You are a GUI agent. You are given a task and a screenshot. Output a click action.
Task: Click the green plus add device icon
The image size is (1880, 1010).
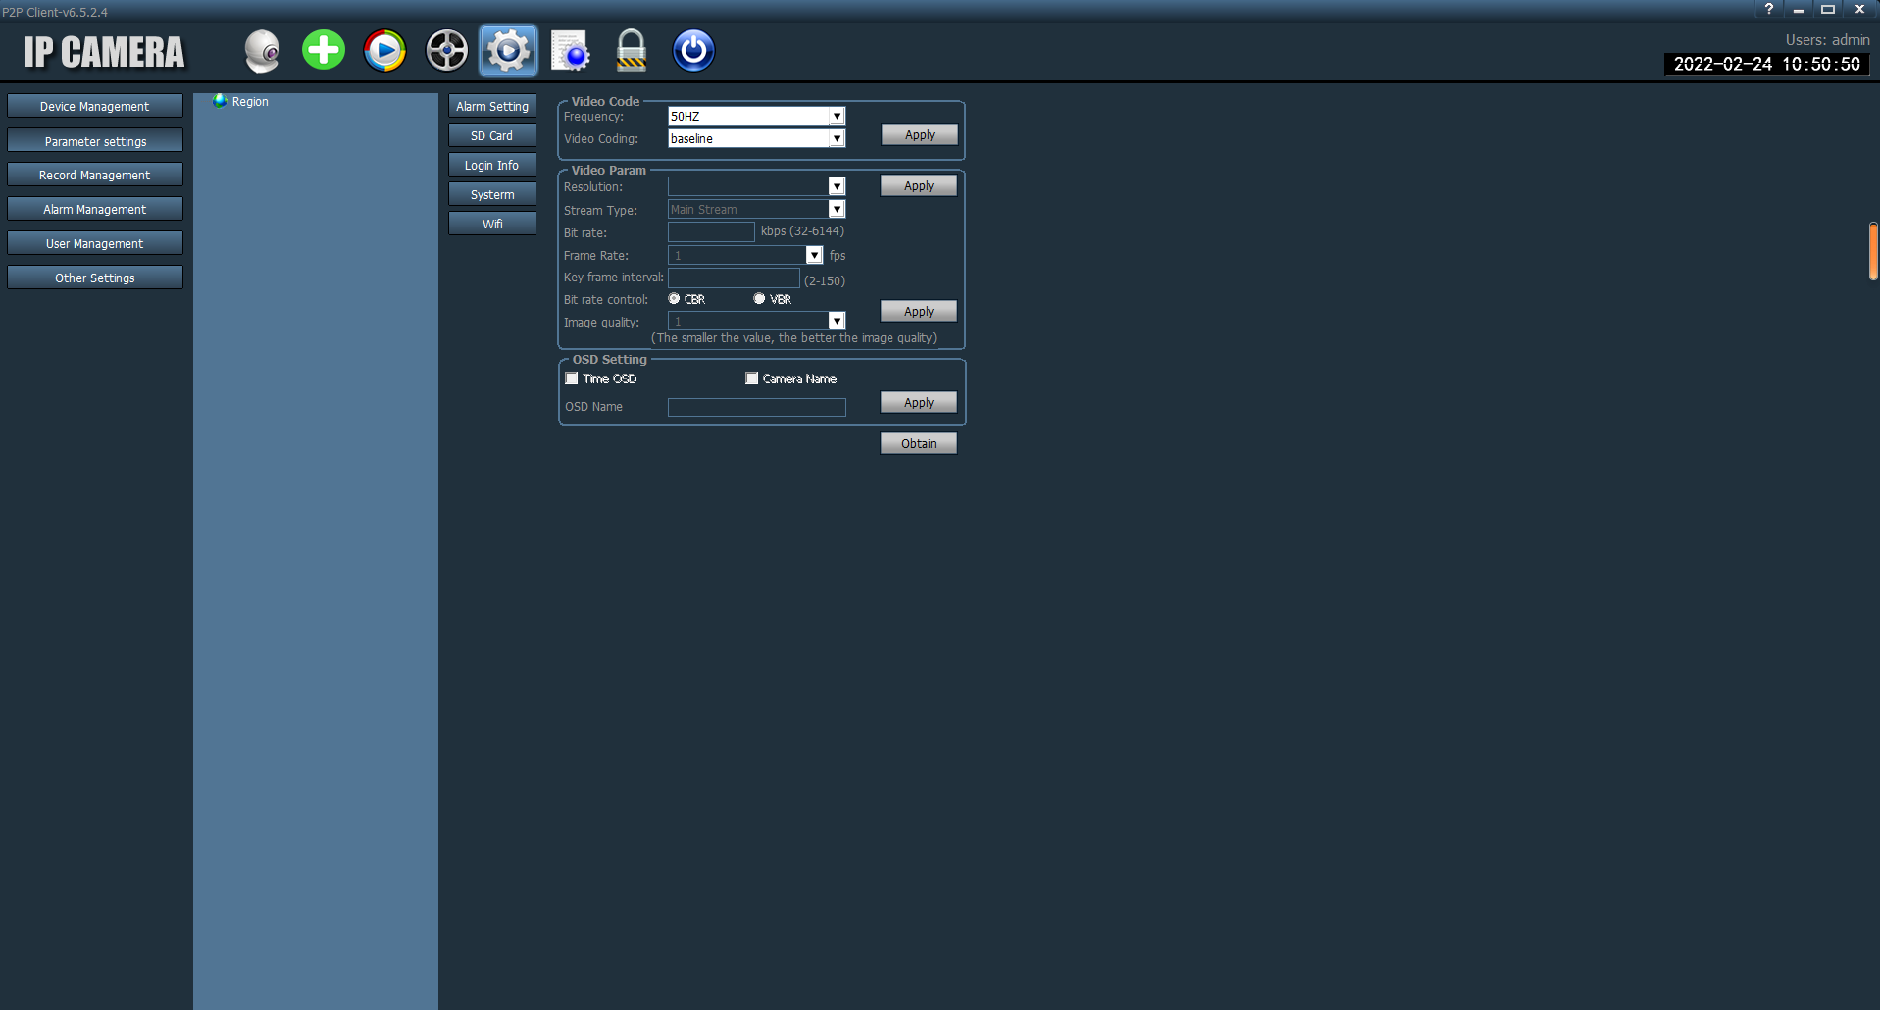(x=324, y=51)
